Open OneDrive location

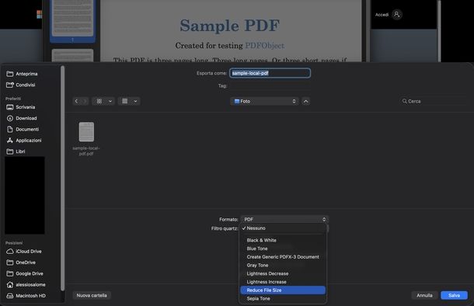(21, 263)
